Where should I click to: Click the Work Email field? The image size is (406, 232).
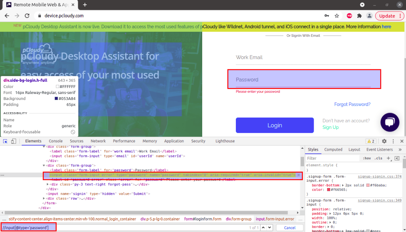(x=303, y=58)
